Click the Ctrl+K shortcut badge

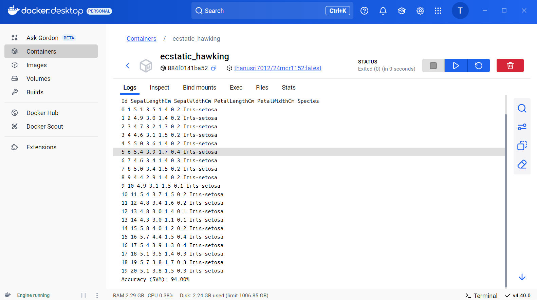pos(338,11)
